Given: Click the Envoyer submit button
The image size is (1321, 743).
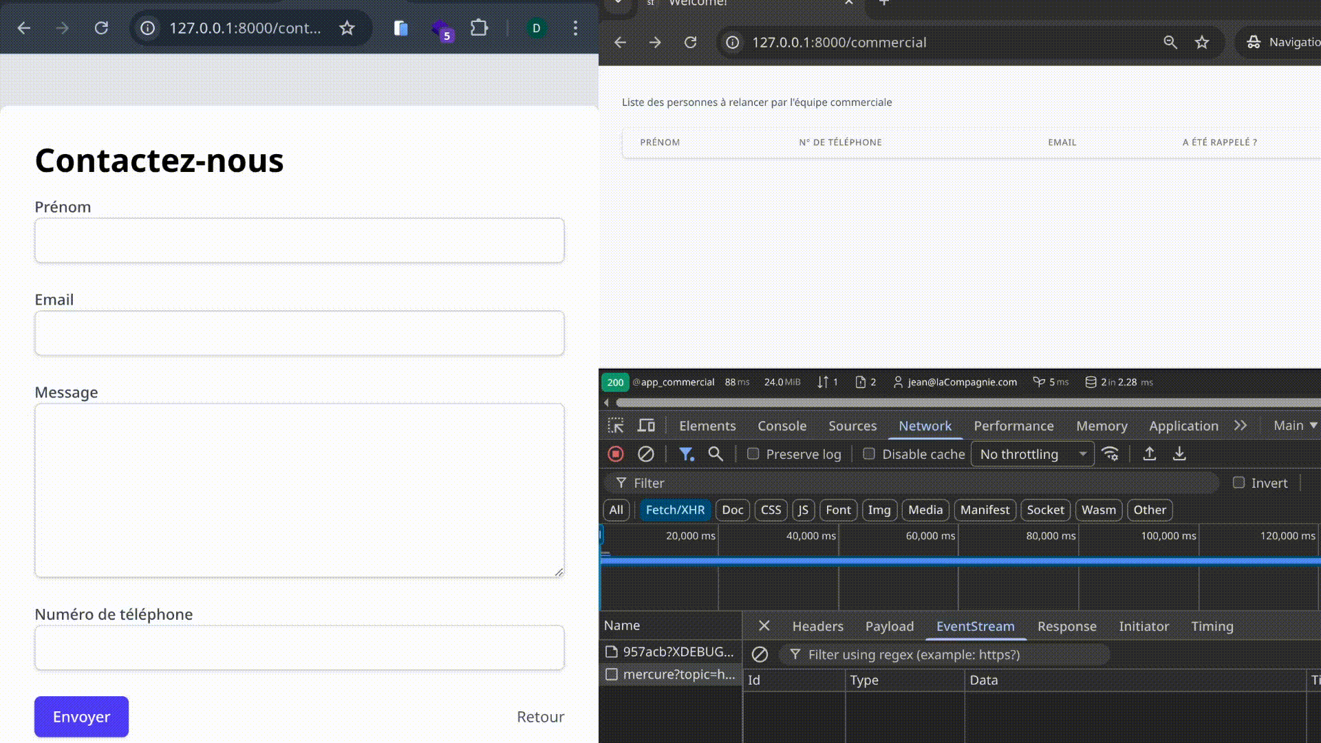Looking at the screenshot, I should (81, 717).
